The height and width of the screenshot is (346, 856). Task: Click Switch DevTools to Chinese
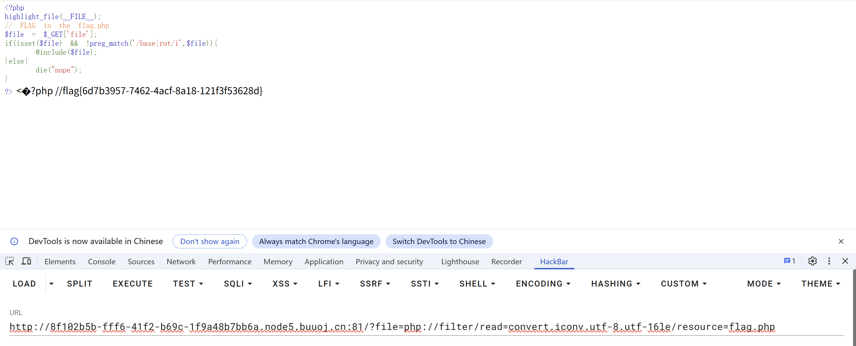pyautogui.click(x=439, y=241)
